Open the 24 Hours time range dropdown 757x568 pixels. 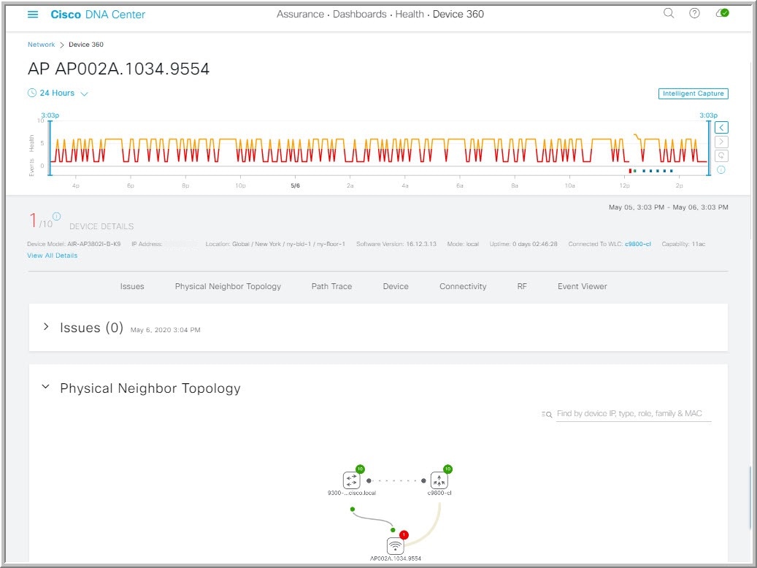58,93
